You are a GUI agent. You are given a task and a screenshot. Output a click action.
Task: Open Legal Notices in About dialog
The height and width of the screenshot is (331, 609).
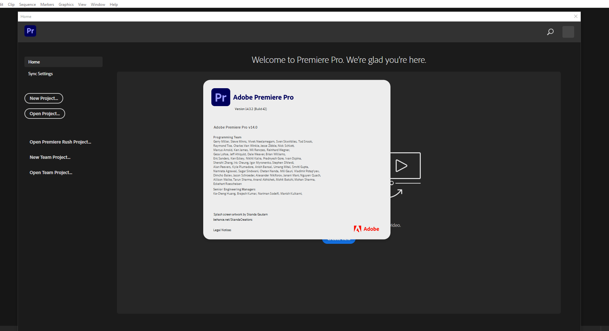point(222,230)
